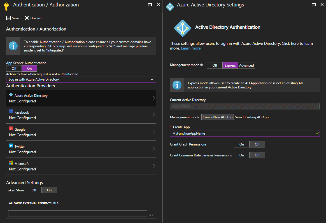
Task: Click green checkmark in Create App field
Action: 317,133
